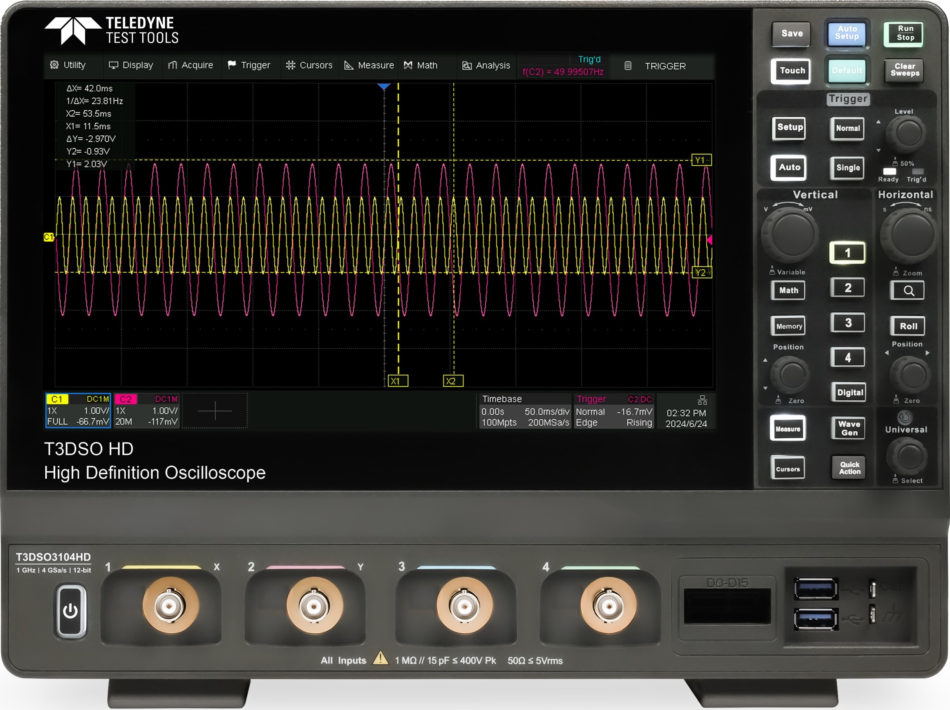Screen dimensions: 950x710
Task: Push the Auto Setup button
Action: [847, 33]
